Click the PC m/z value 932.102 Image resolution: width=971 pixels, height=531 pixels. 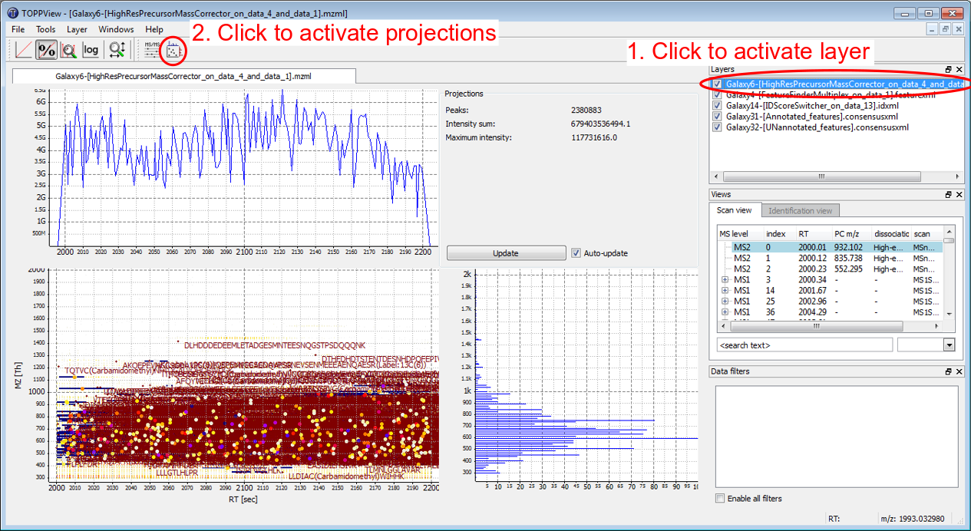click(850, 248)
